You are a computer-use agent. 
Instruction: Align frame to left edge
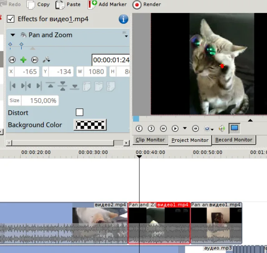(x=13, y=86)
